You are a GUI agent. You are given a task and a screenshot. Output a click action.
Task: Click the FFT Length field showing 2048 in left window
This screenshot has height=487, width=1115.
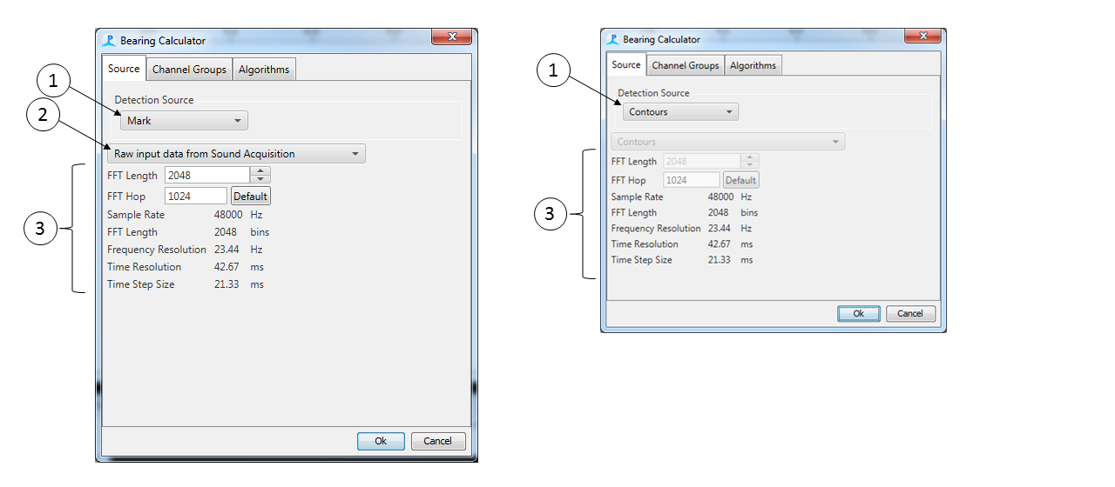207,175
